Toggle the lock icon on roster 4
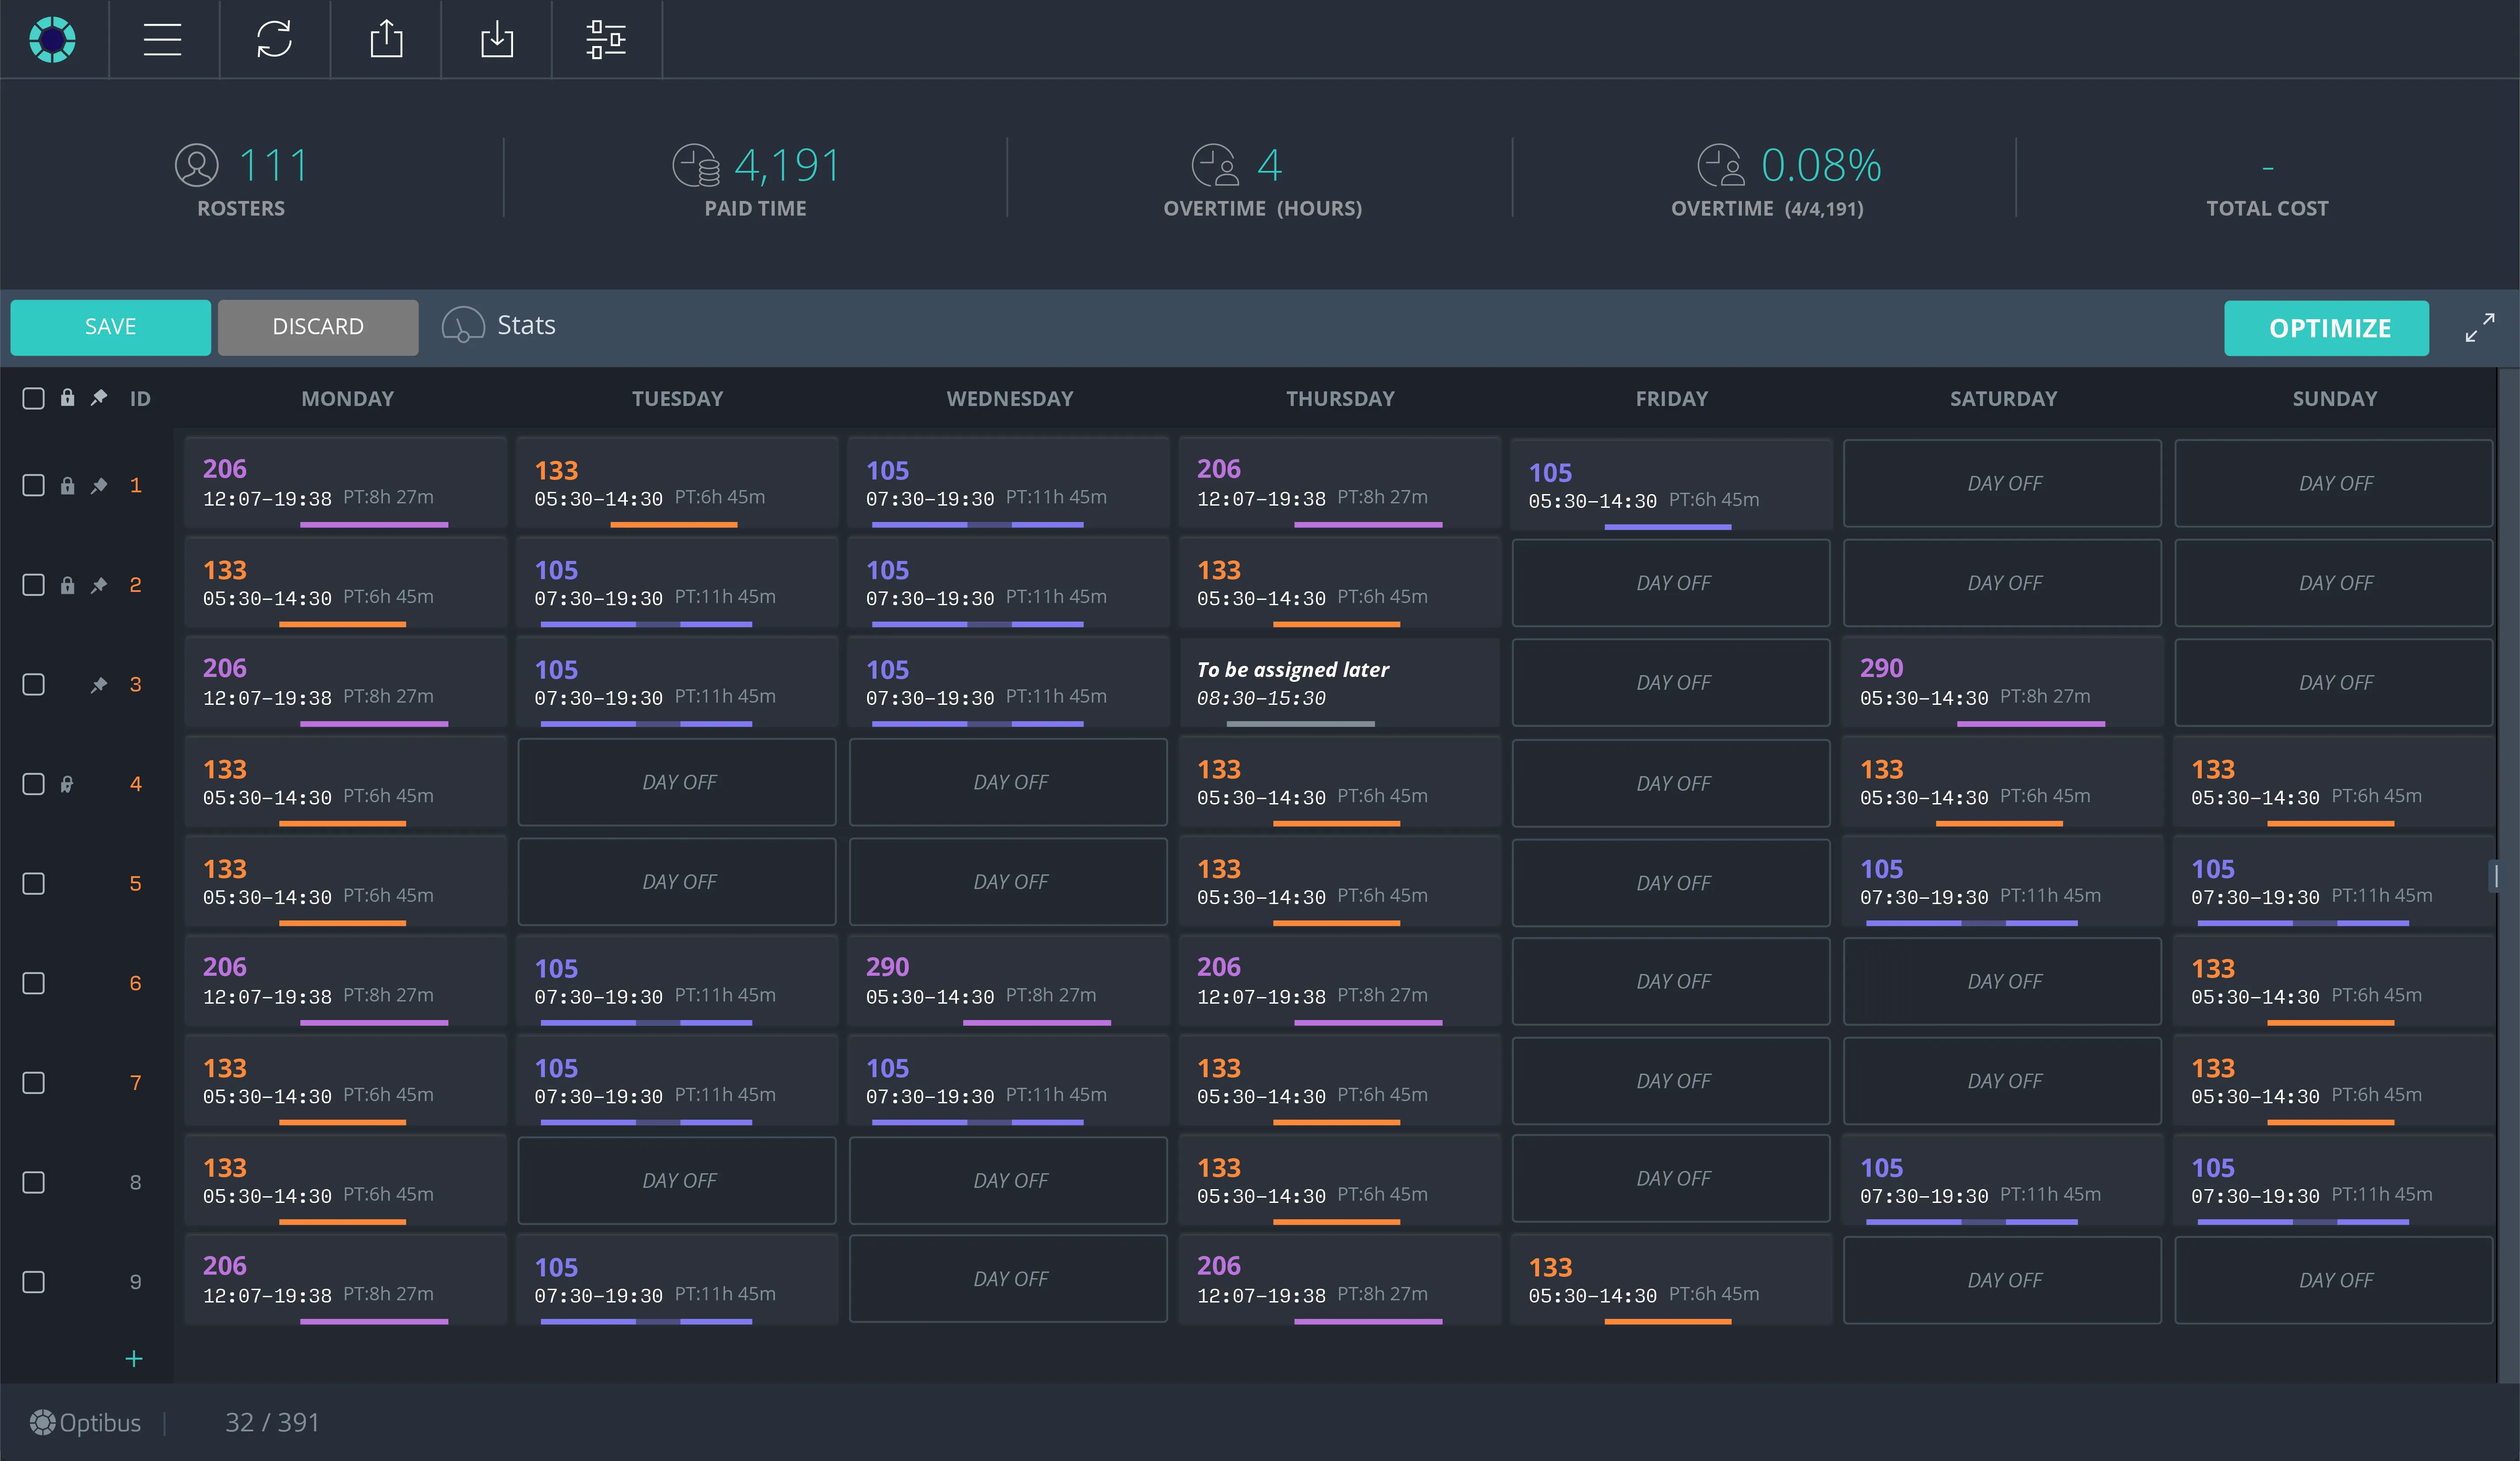Screen dimensions: 2520x1461 [x=67, y=784]
